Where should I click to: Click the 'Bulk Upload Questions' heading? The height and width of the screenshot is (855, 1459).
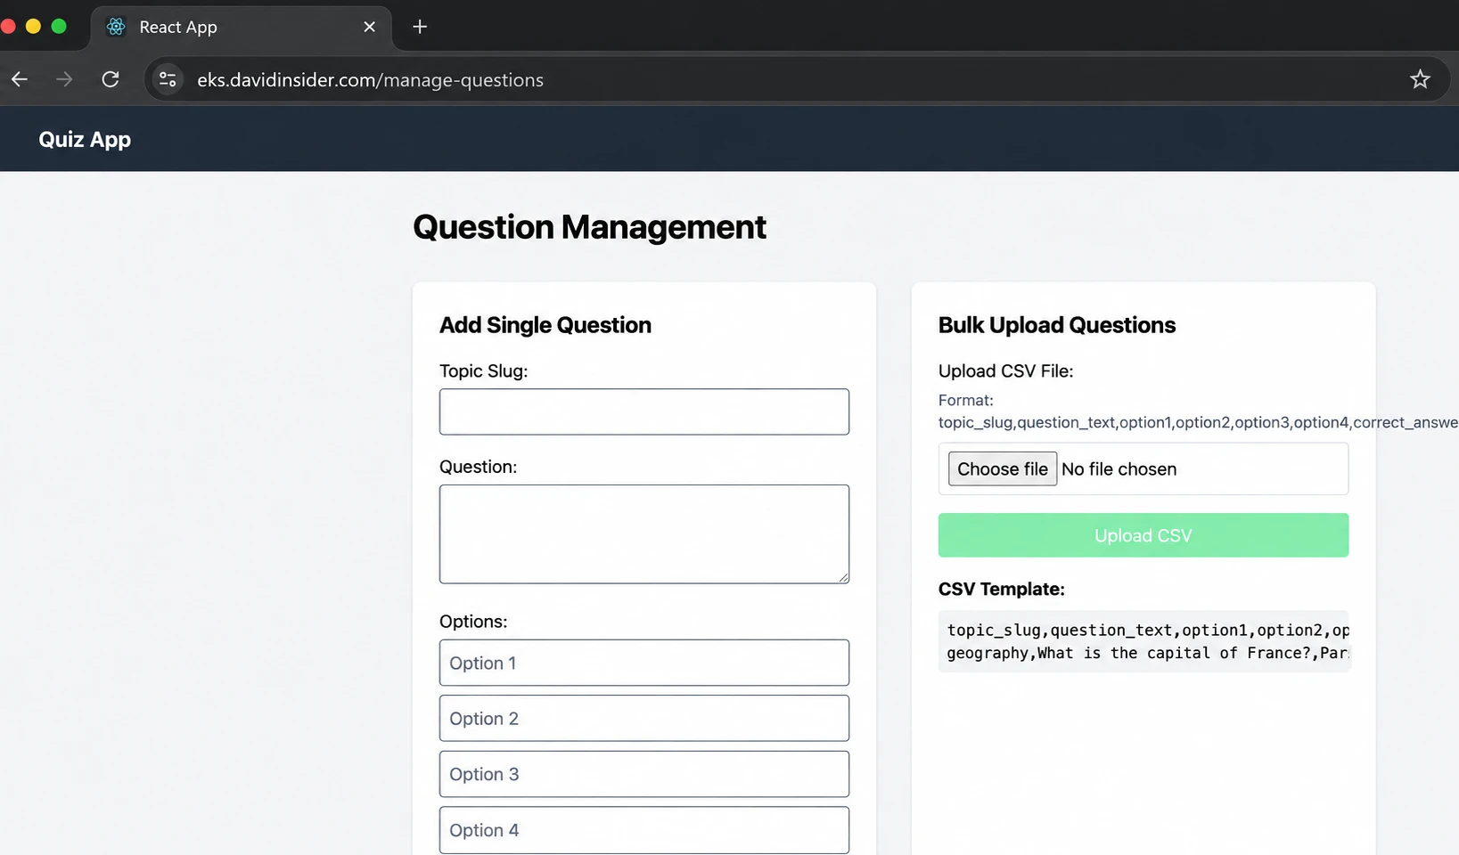click(x=1057, y=325)
